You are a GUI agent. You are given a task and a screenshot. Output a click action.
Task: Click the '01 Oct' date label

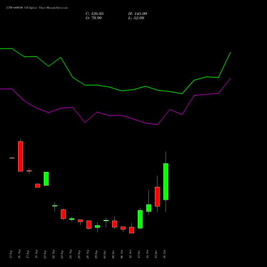pos(105,254)
